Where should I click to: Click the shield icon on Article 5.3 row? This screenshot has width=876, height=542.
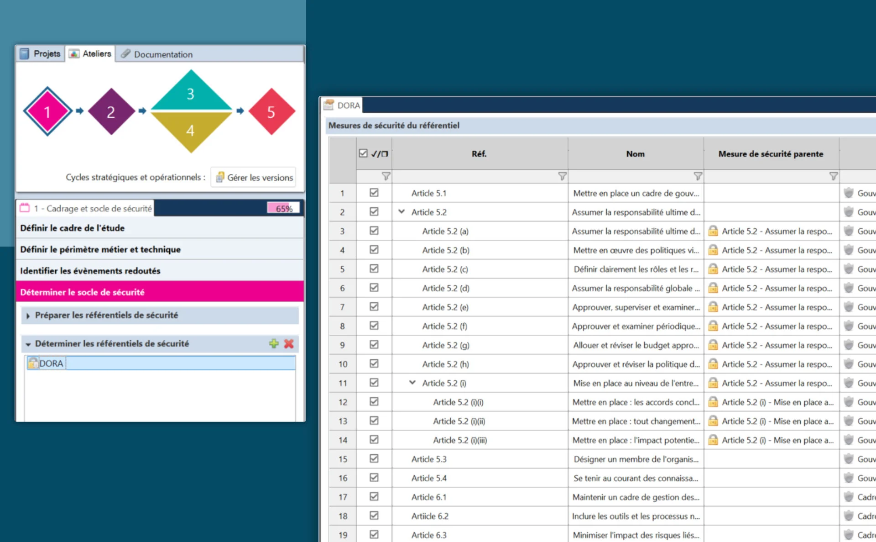[x=849, y=459]
